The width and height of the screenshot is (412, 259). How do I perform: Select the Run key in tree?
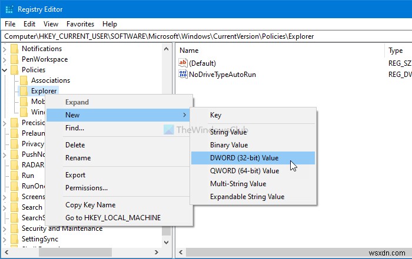pos(28,176)
